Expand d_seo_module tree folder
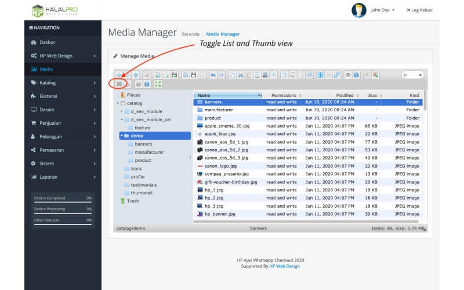The image size is (464, 290). (121, 111)
